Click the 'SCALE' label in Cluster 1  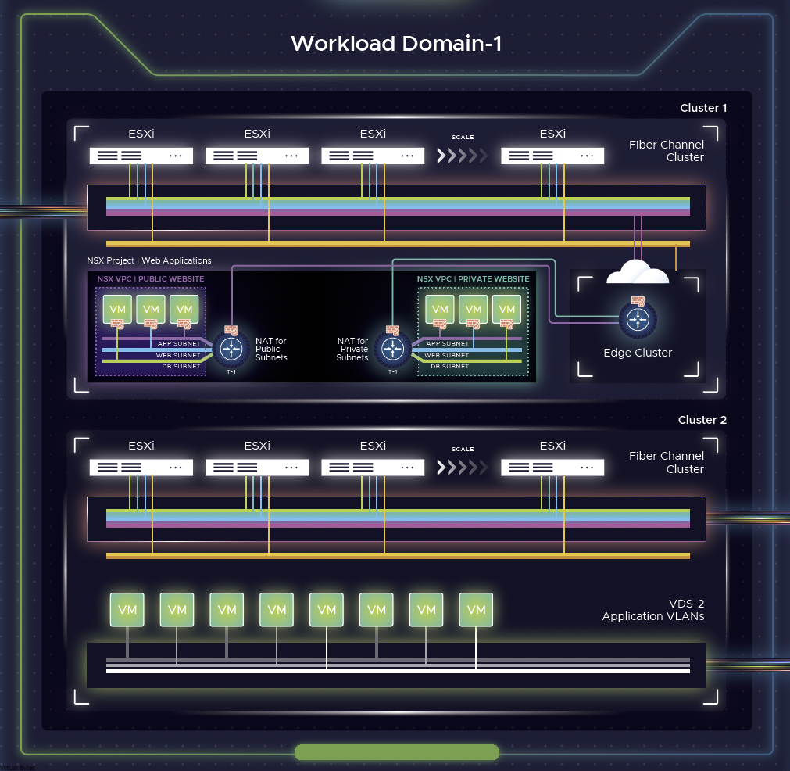click(x=463, y=137)
